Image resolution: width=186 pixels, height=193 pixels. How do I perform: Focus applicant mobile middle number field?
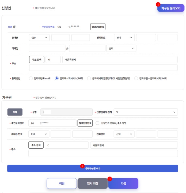pyautogui.click(x=60, y=38)
